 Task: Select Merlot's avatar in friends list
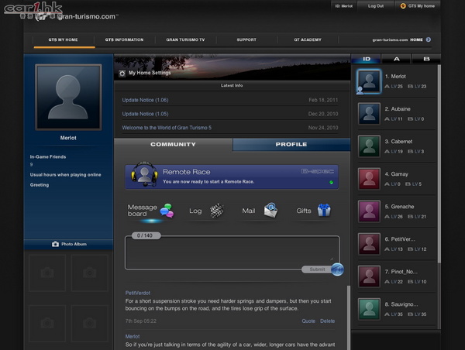369,81
